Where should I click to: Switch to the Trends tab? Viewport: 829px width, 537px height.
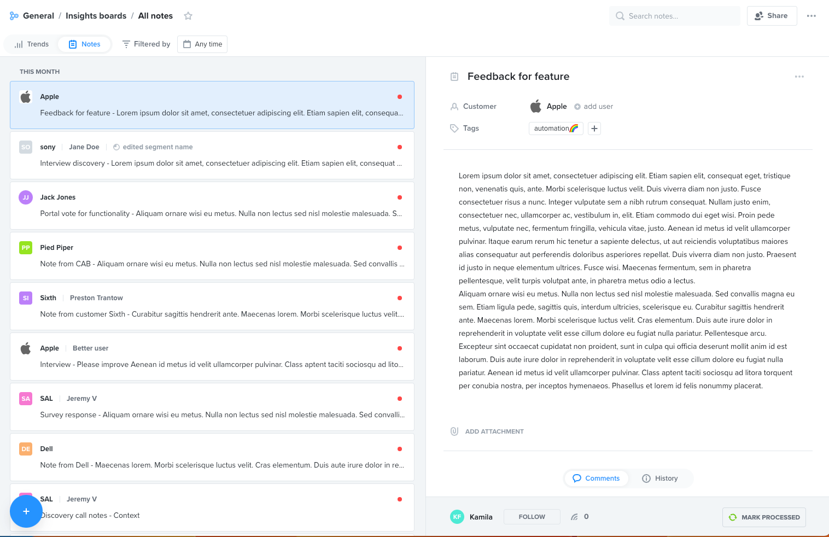(32, 44)
